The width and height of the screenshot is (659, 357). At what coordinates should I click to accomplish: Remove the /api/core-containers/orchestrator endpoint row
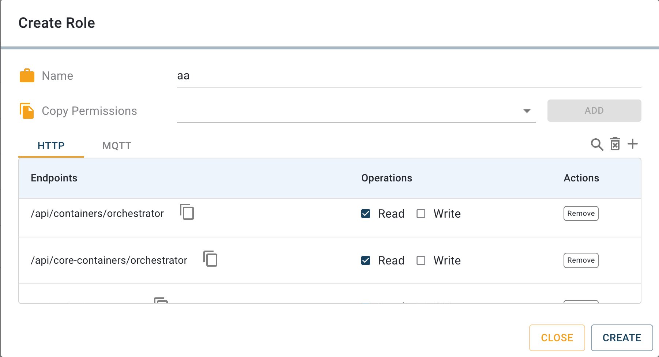[581, 260]
